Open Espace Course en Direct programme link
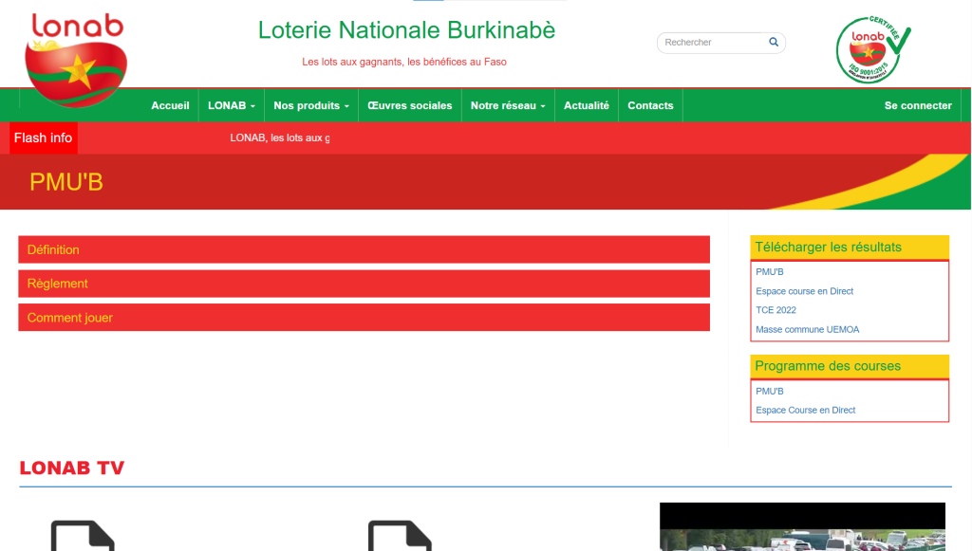The height and width of the screenshot is (551, 972). tap(805, 410)
